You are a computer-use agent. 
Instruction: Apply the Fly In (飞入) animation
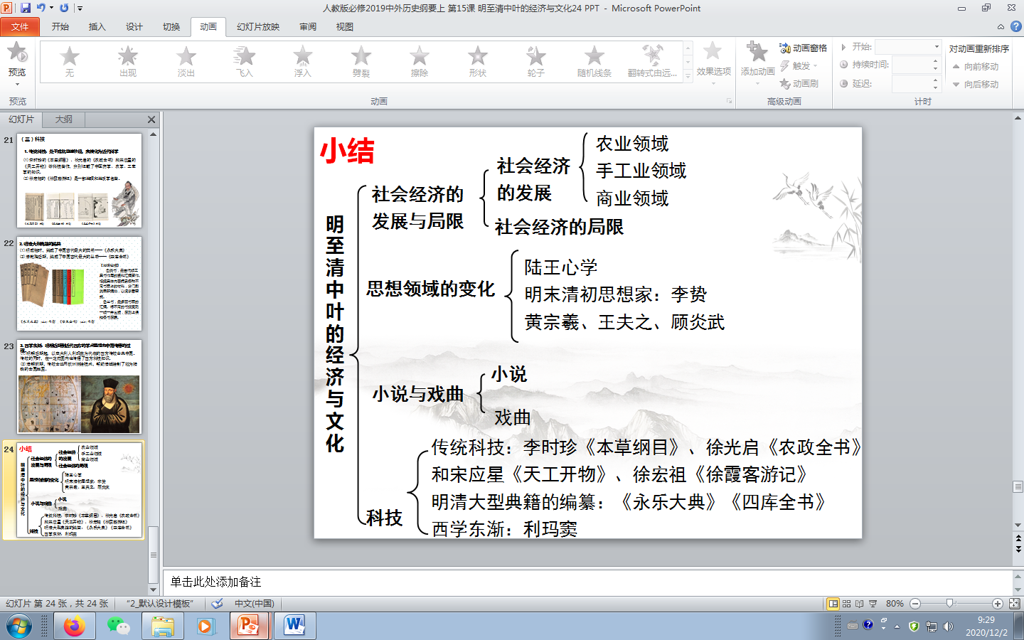244,60
